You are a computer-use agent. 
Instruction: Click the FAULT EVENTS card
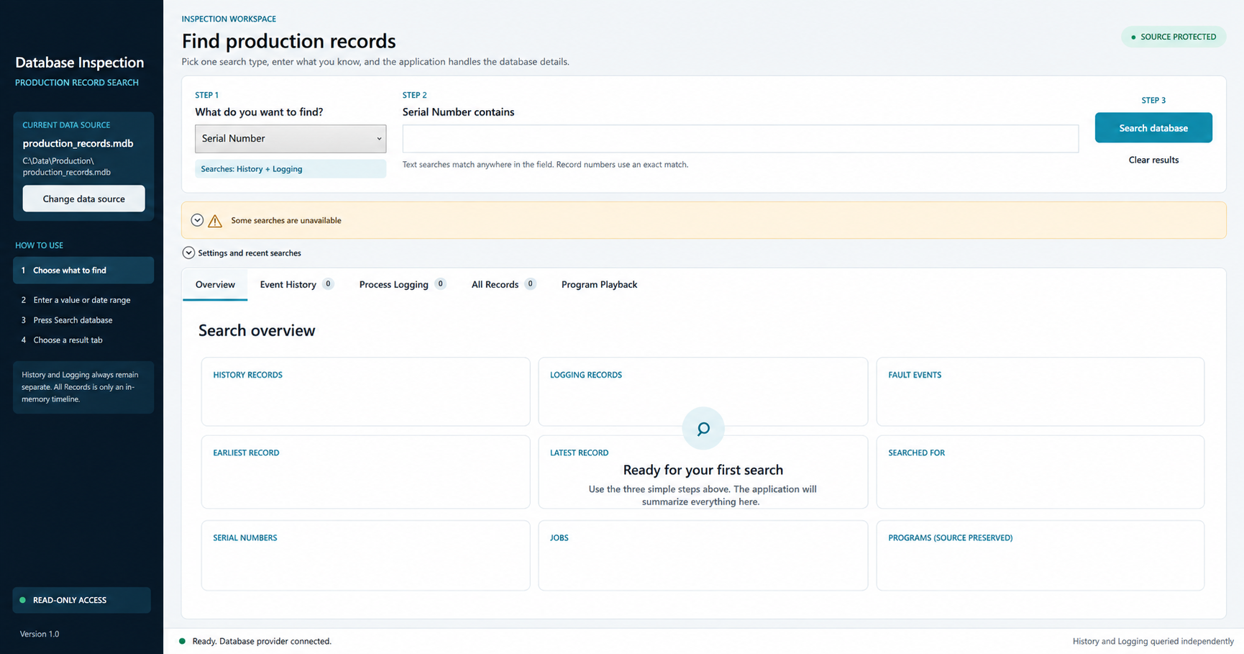pos(1040,391)
